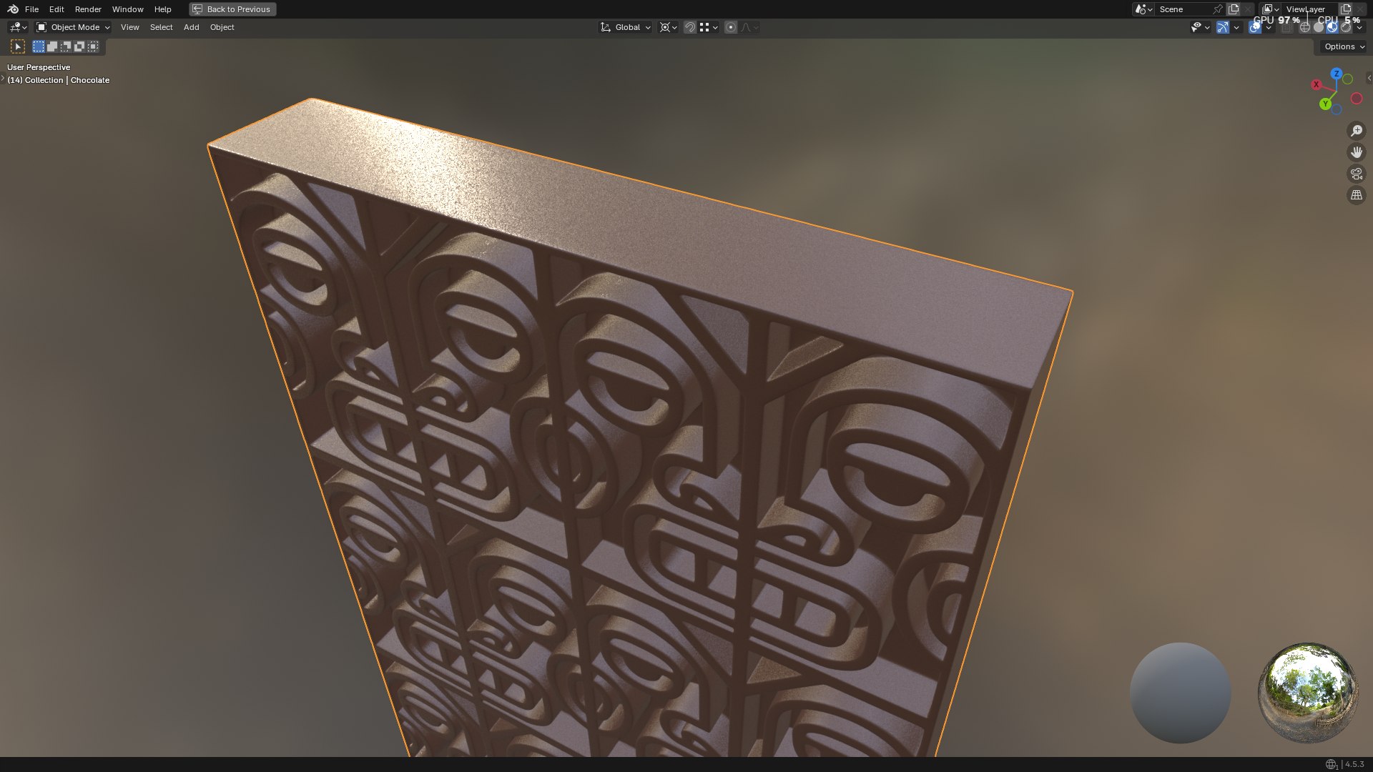The height and width of the screenshot is (772, 1373).
Task: Open the Render menu
Action: click(x=88, y=9)
